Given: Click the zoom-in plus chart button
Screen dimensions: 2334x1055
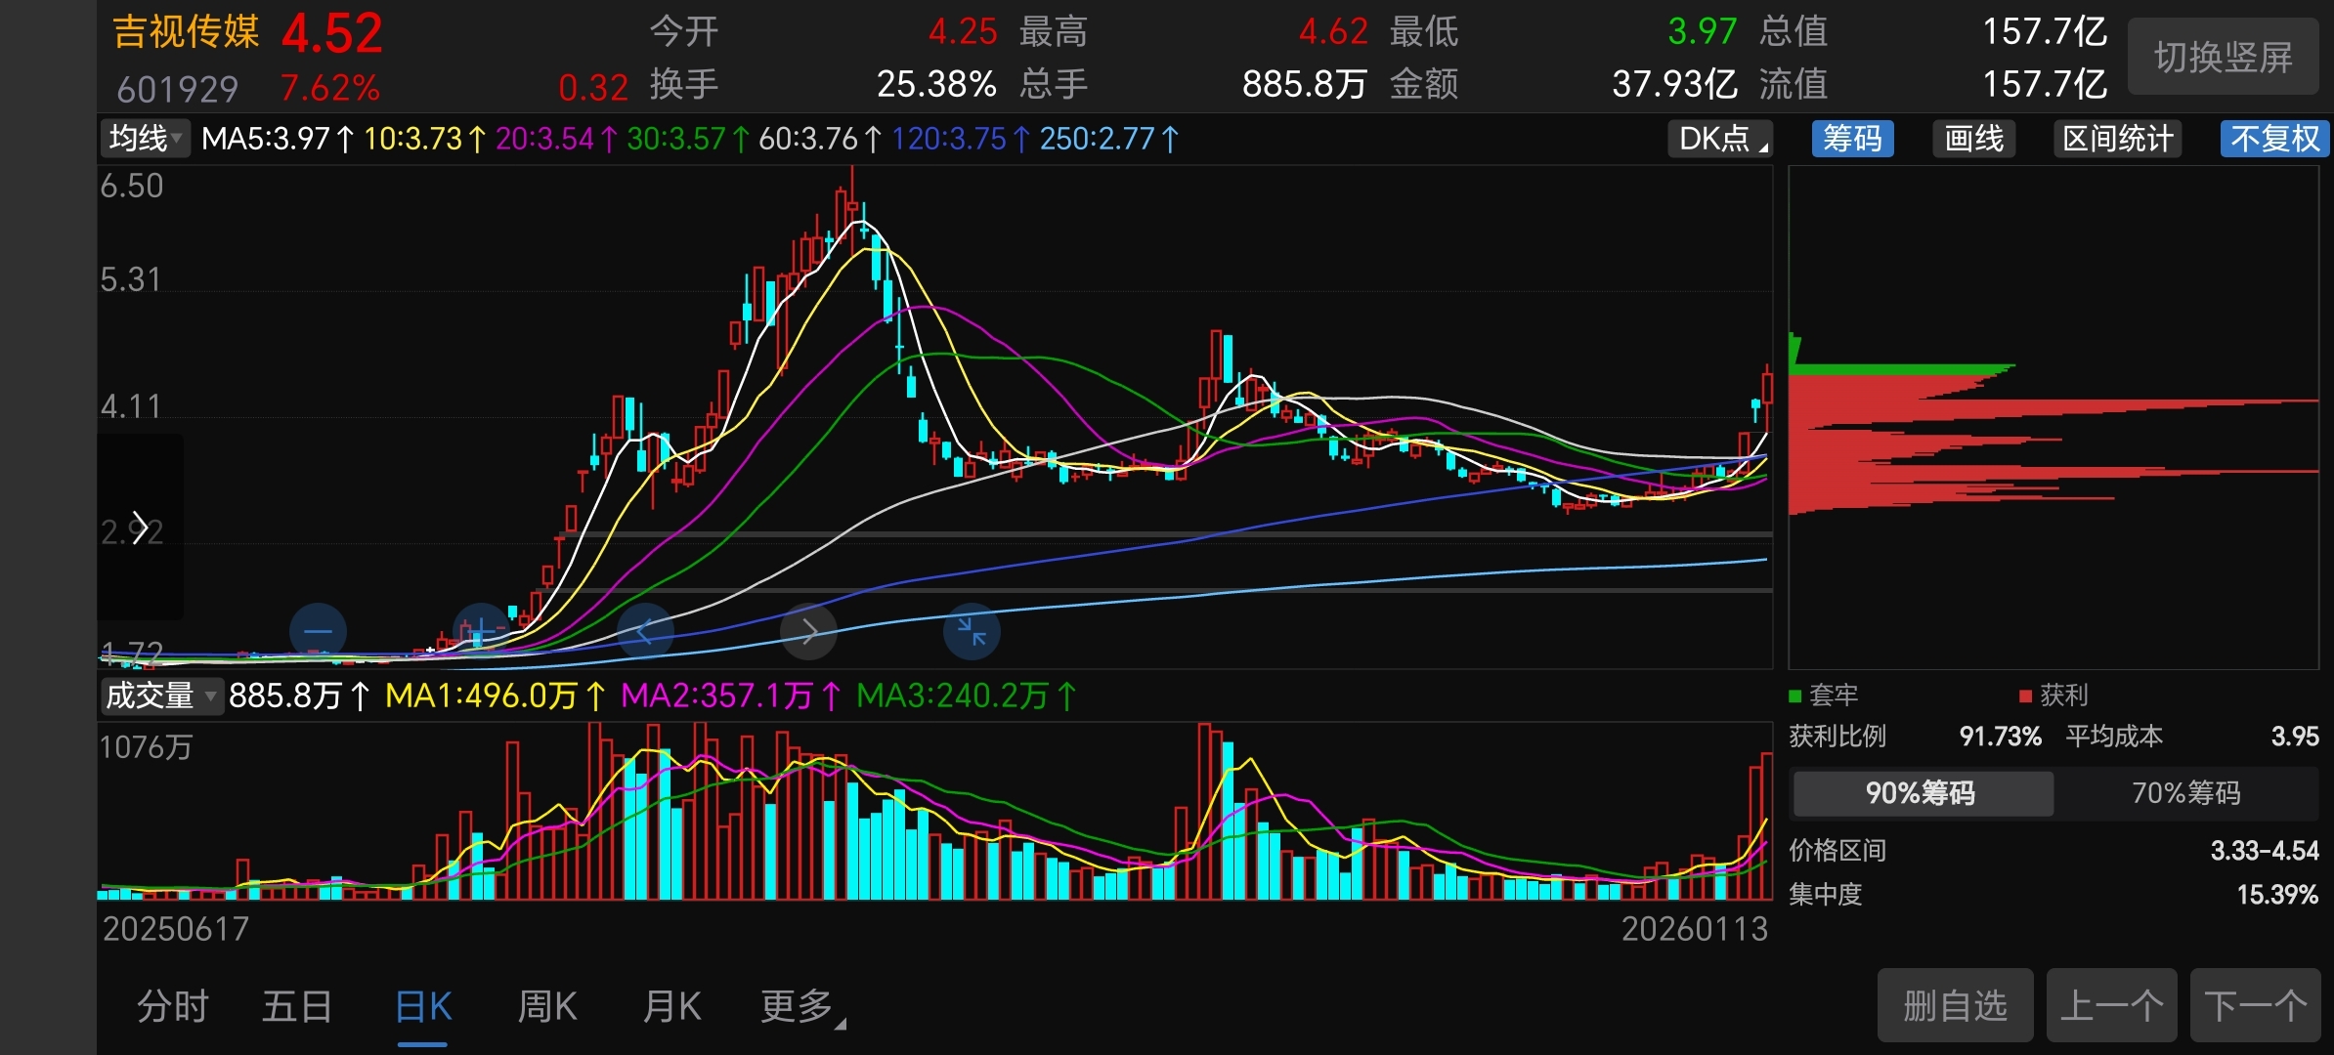Looking at the screenshot, I should tap(480, 631).
